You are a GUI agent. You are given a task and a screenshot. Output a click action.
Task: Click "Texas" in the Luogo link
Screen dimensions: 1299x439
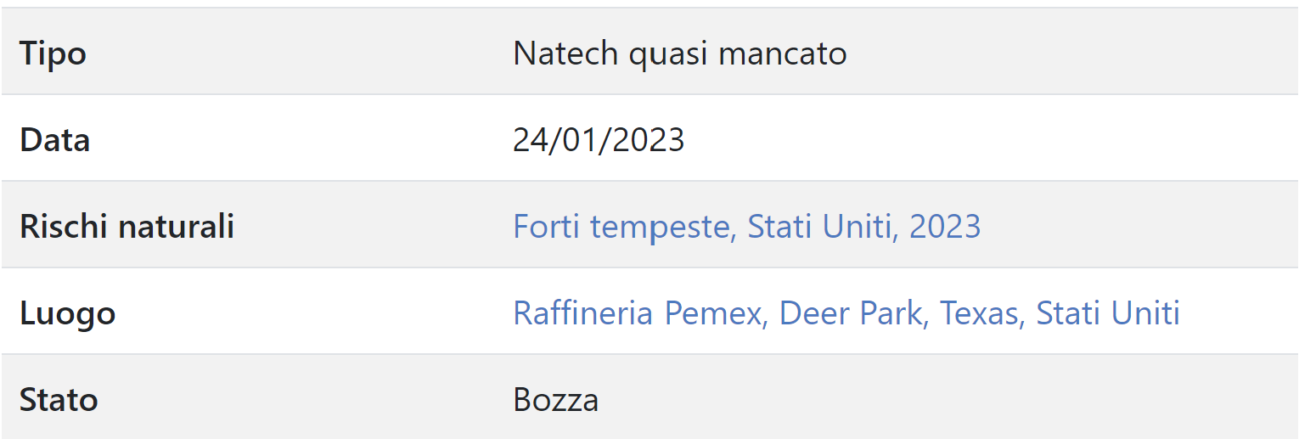979,313
